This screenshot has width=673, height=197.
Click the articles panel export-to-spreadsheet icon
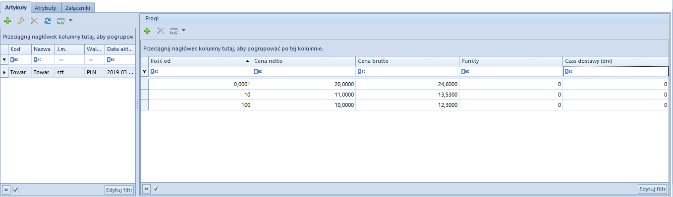(61, 21)
